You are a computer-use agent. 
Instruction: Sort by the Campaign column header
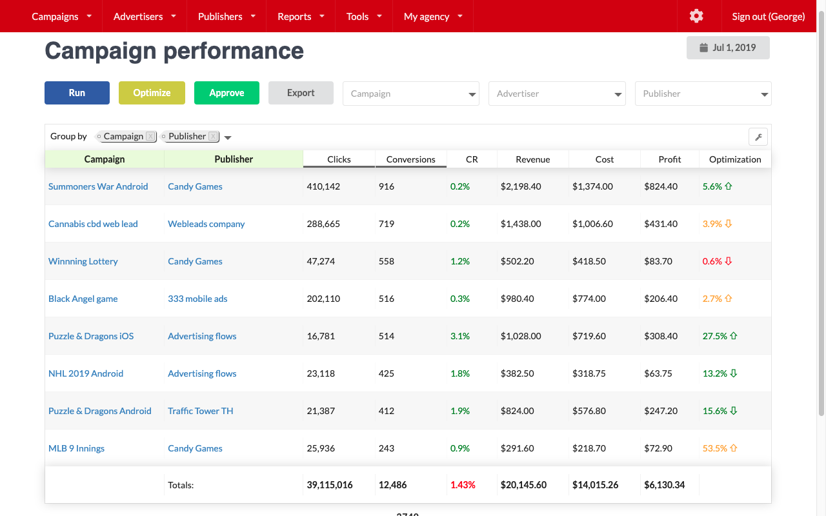(x=105, y=159)
